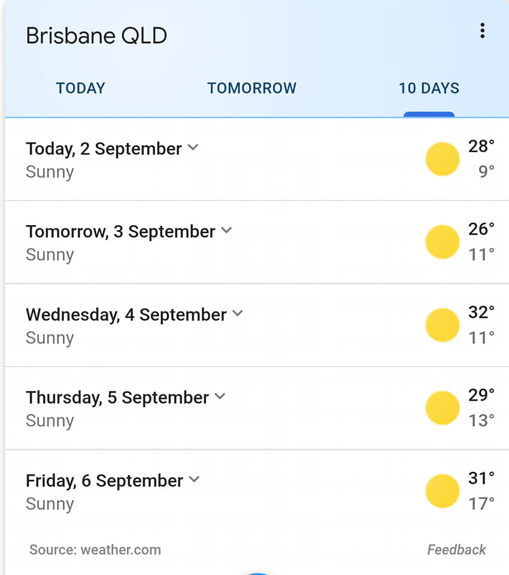Click the 32° high for Wednesday

[x=481, y=313]
